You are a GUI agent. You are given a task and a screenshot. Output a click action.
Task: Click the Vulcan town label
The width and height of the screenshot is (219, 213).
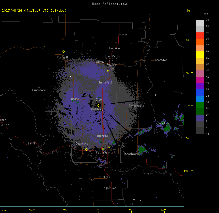138,200
